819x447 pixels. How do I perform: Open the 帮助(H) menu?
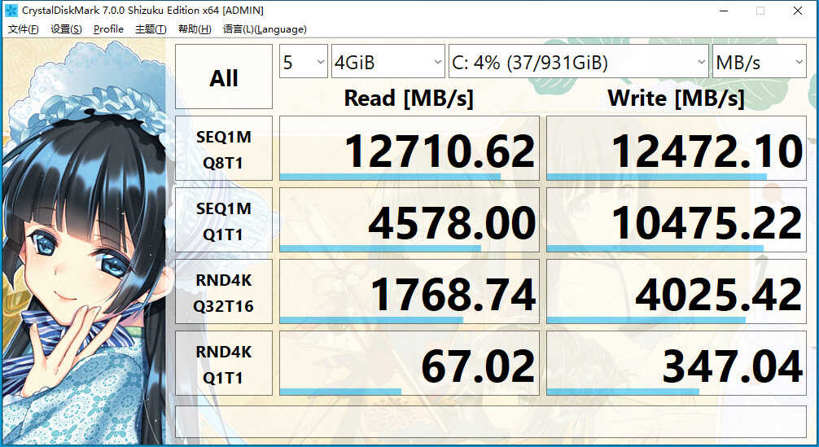tap(195, 29)
